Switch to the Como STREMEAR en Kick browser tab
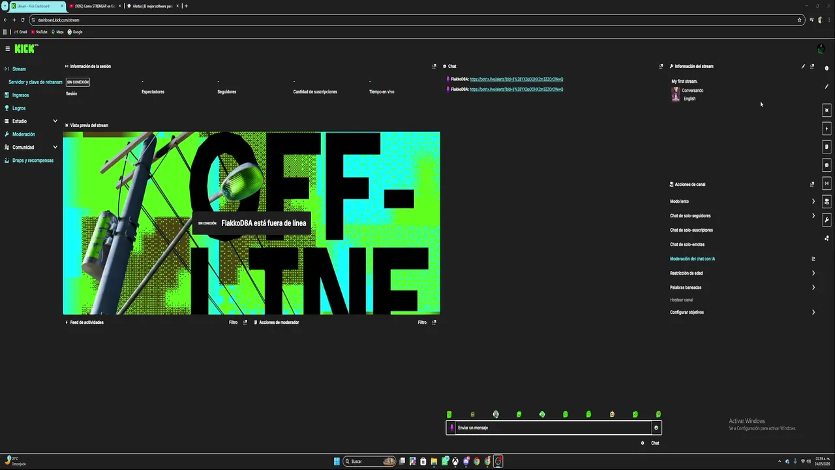This screenshot has width=835, height=470. [x=94, y=6]
